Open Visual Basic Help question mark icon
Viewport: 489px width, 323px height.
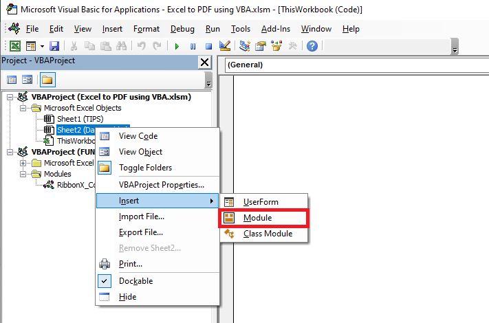coord(312,46)
